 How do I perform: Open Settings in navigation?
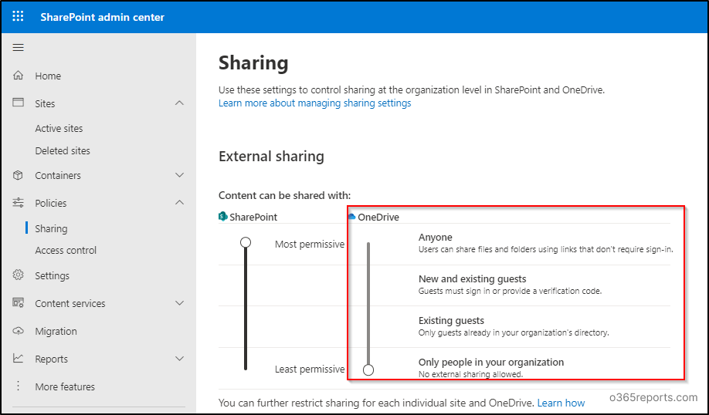tap(52, 275)
